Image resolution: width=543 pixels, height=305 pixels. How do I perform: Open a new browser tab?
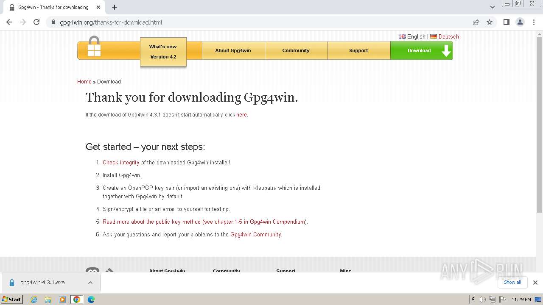pyautogui.click(x=115, y=7)
